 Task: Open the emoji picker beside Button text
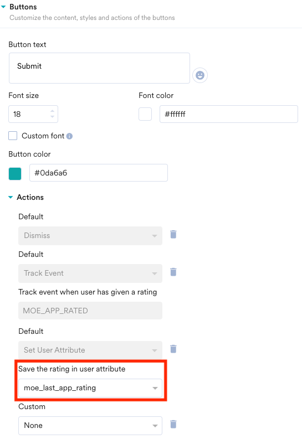click(199, 75)
